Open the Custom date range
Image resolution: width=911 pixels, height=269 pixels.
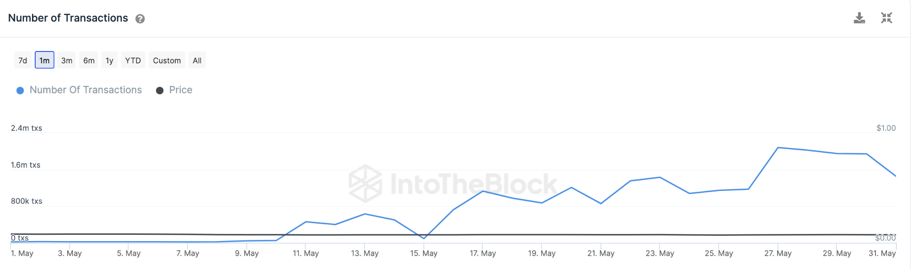[x=167, y=60]
